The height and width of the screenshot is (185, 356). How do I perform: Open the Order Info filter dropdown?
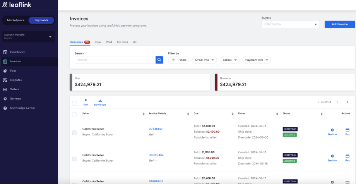[204, 60]
